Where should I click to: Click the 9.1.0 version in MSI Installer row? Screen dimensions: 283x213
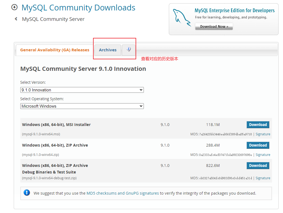165,125
